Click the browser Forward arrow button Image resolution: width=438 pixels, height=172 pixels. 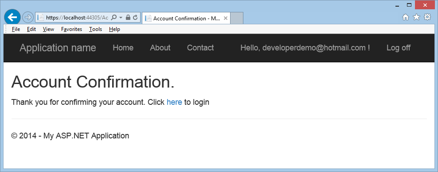point(27,18)
